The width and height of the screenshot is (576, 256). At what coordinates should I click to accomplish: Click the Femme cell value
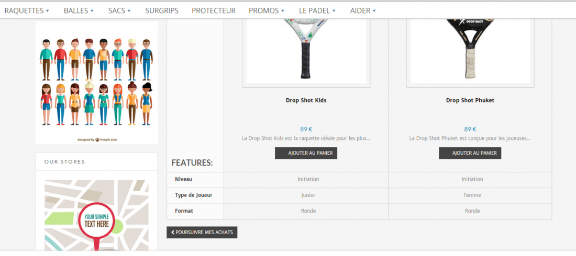click(x=472, y=195)
